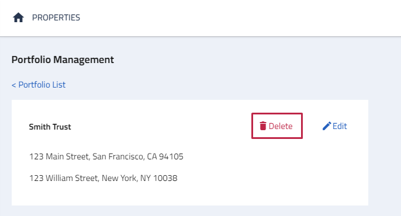The height and width of the screenshot is (216, 401).
Task: Open the PROPERTIES menu item
Action: [x=56, y=18]
